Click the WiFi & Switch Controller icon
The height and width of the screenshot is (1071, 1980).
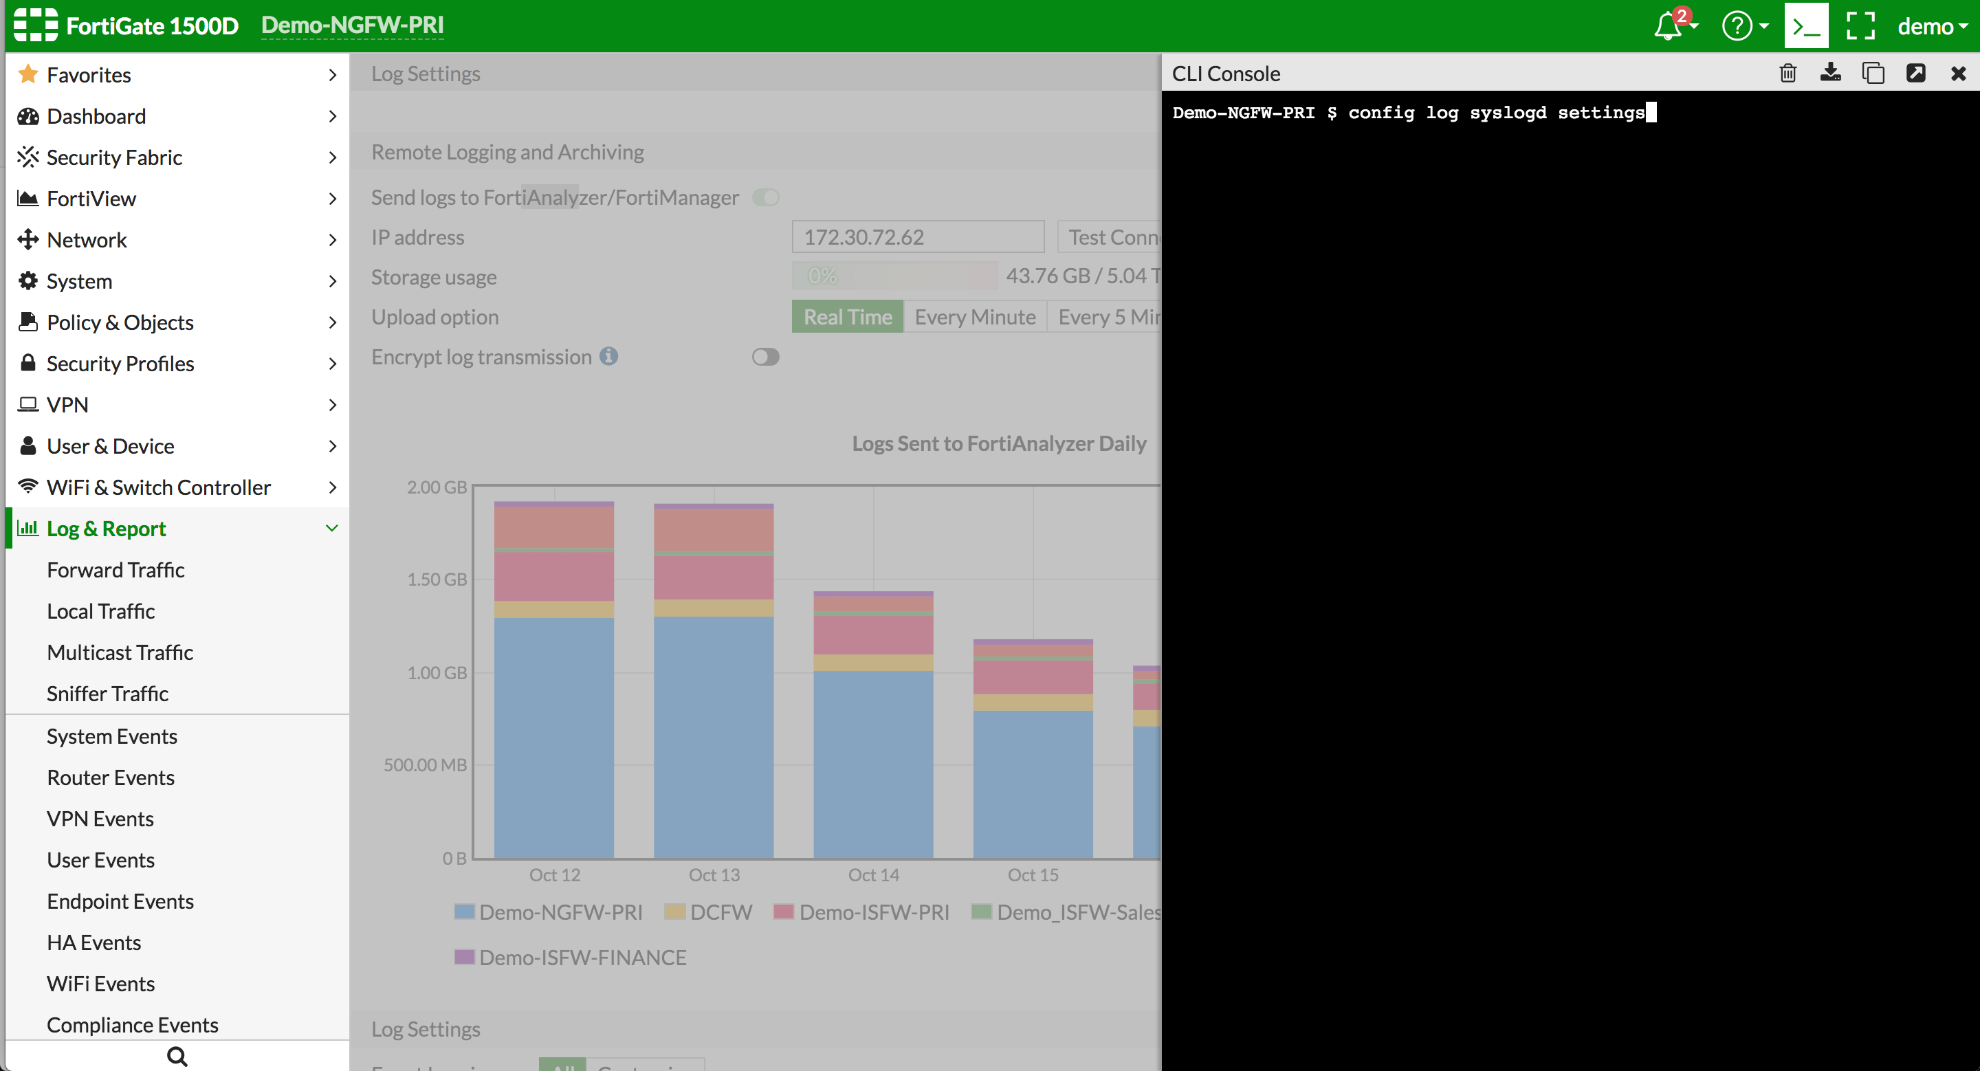tap(27, 486)
